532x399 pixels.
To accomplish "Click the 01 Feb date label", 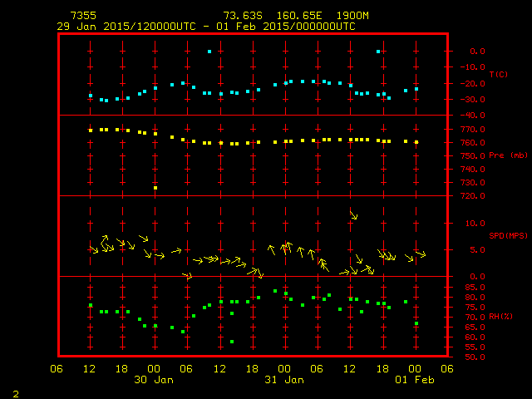I will coord(415,380).
